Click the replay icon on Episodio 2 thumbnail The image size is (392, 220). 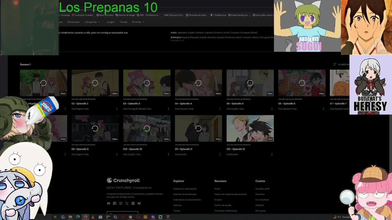pos(95,83)
